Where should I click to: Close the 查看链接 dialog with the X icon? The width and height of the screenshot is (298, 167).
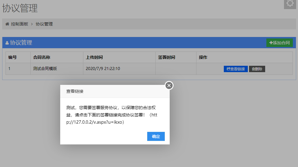169,85
